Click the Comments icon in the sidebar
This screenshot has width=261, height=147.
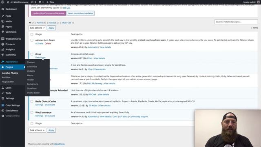tap(3, 32)
